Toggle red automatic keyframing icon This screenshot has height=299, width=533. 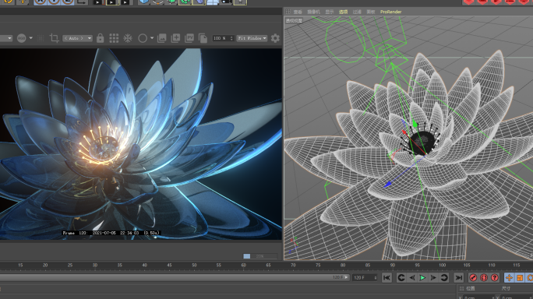pos(484,278)
